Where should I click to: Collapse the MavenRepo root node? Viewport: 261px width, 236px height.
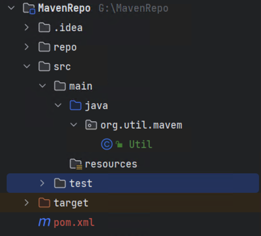[x=11, y=8]
